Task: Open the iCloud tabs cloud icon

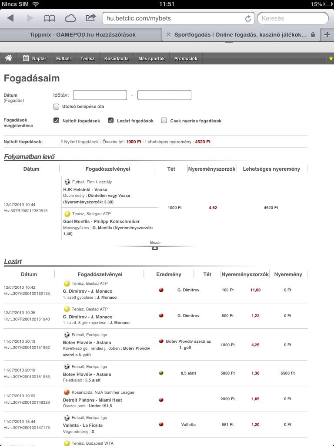Action: [x=70, y=18]
